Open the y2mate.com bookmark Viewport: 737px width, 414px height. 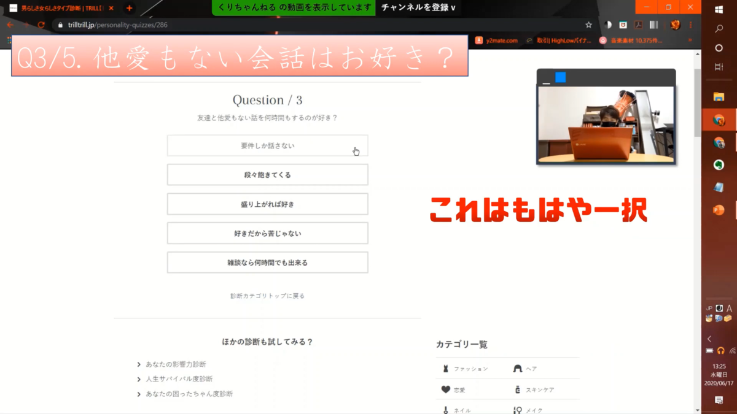[x=496, y=40]
